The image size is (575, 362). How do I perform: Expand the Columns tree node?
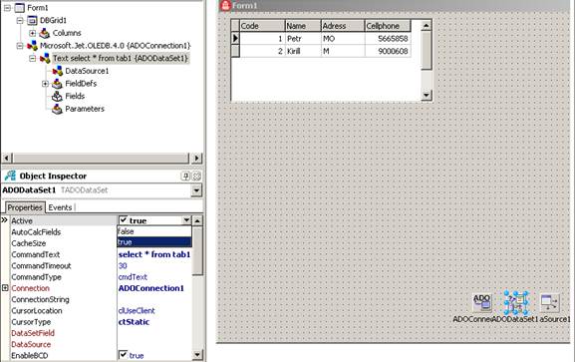33,33
